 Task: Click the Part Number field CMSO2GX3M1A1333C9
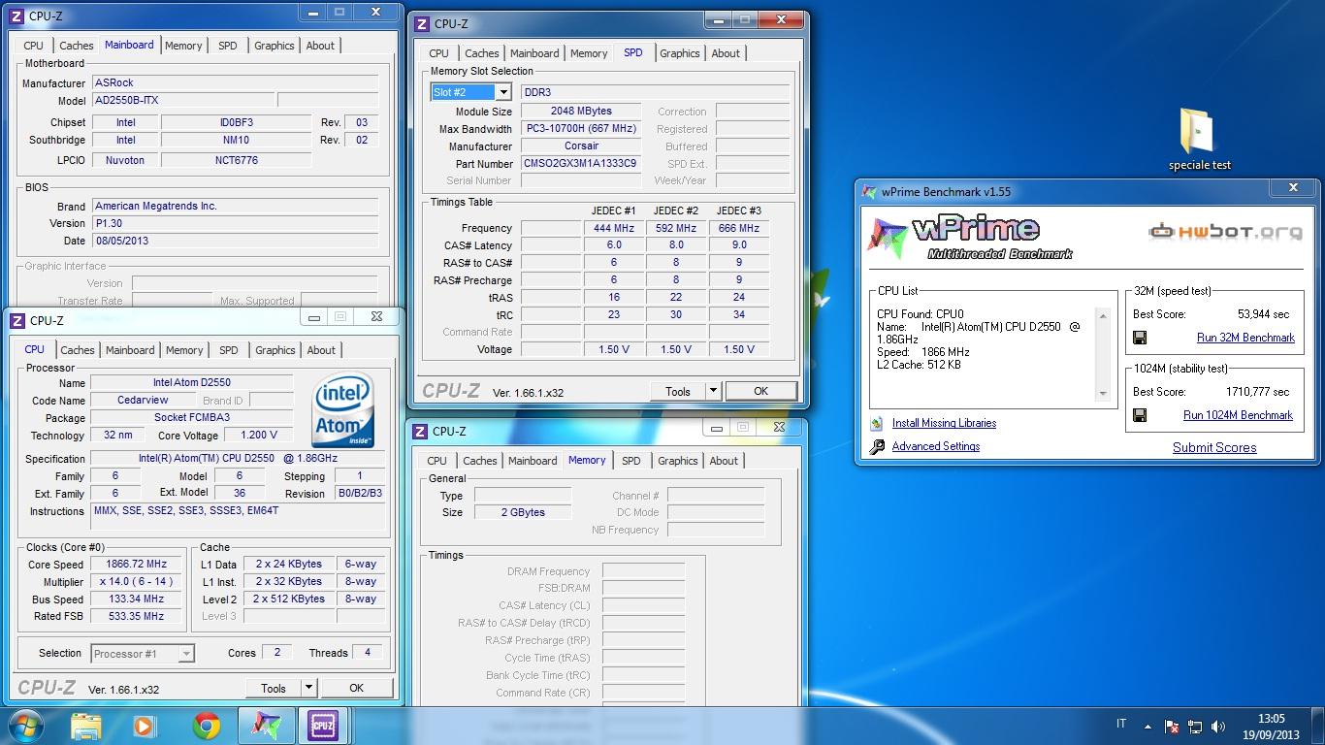pyautogui.click(x=581, y=164)
